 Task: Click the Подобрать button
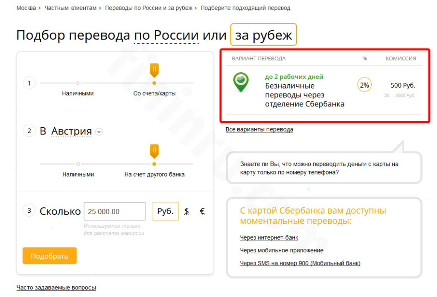click(x=50, y=256)
